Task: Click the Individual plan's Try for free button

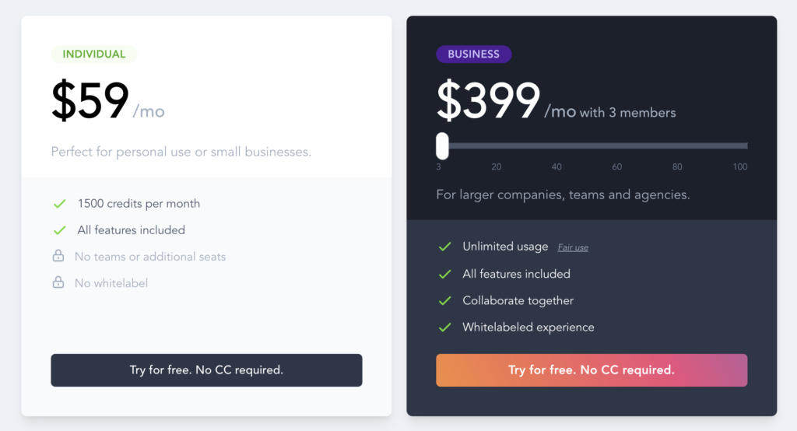Action: (206, 370)
